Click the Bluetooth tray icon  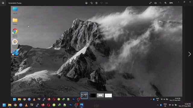pyautogui.click(x=161, y=105)
